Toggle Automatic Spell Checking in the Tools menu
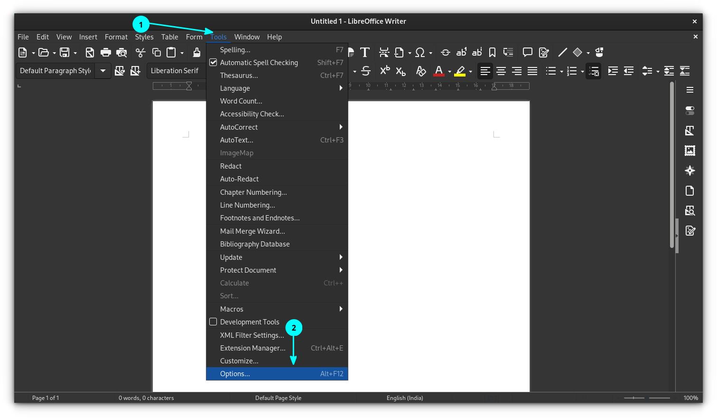Image resolution: width=717 pixels, height=418 pixels. [x=259, y=62]
